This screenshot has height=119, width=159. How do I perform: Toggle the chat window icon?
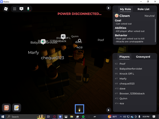coord(21,9)
